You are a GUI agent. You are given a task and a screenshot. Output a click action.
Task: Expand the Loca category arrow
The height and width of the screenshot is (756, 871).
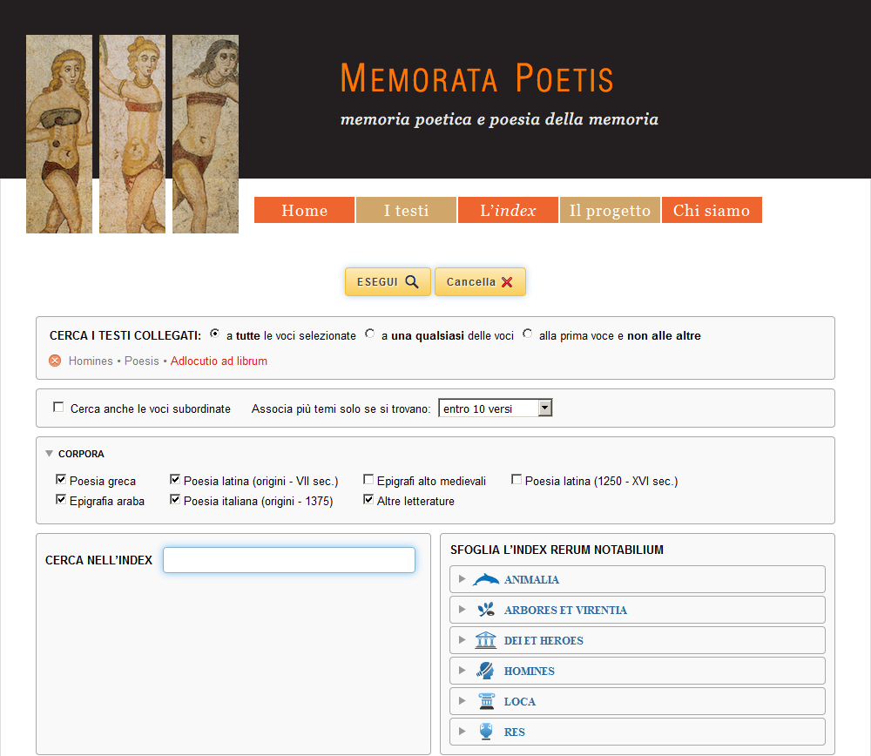click(x=462, y=701)
